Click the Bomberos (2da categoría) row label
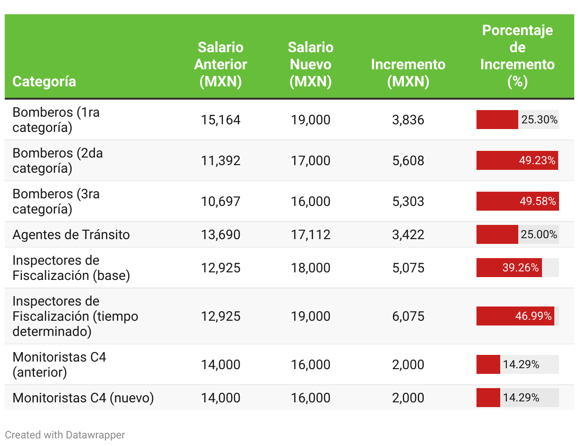Image resolution: width=579 pixels, height=446 pixels. [57, 160]
